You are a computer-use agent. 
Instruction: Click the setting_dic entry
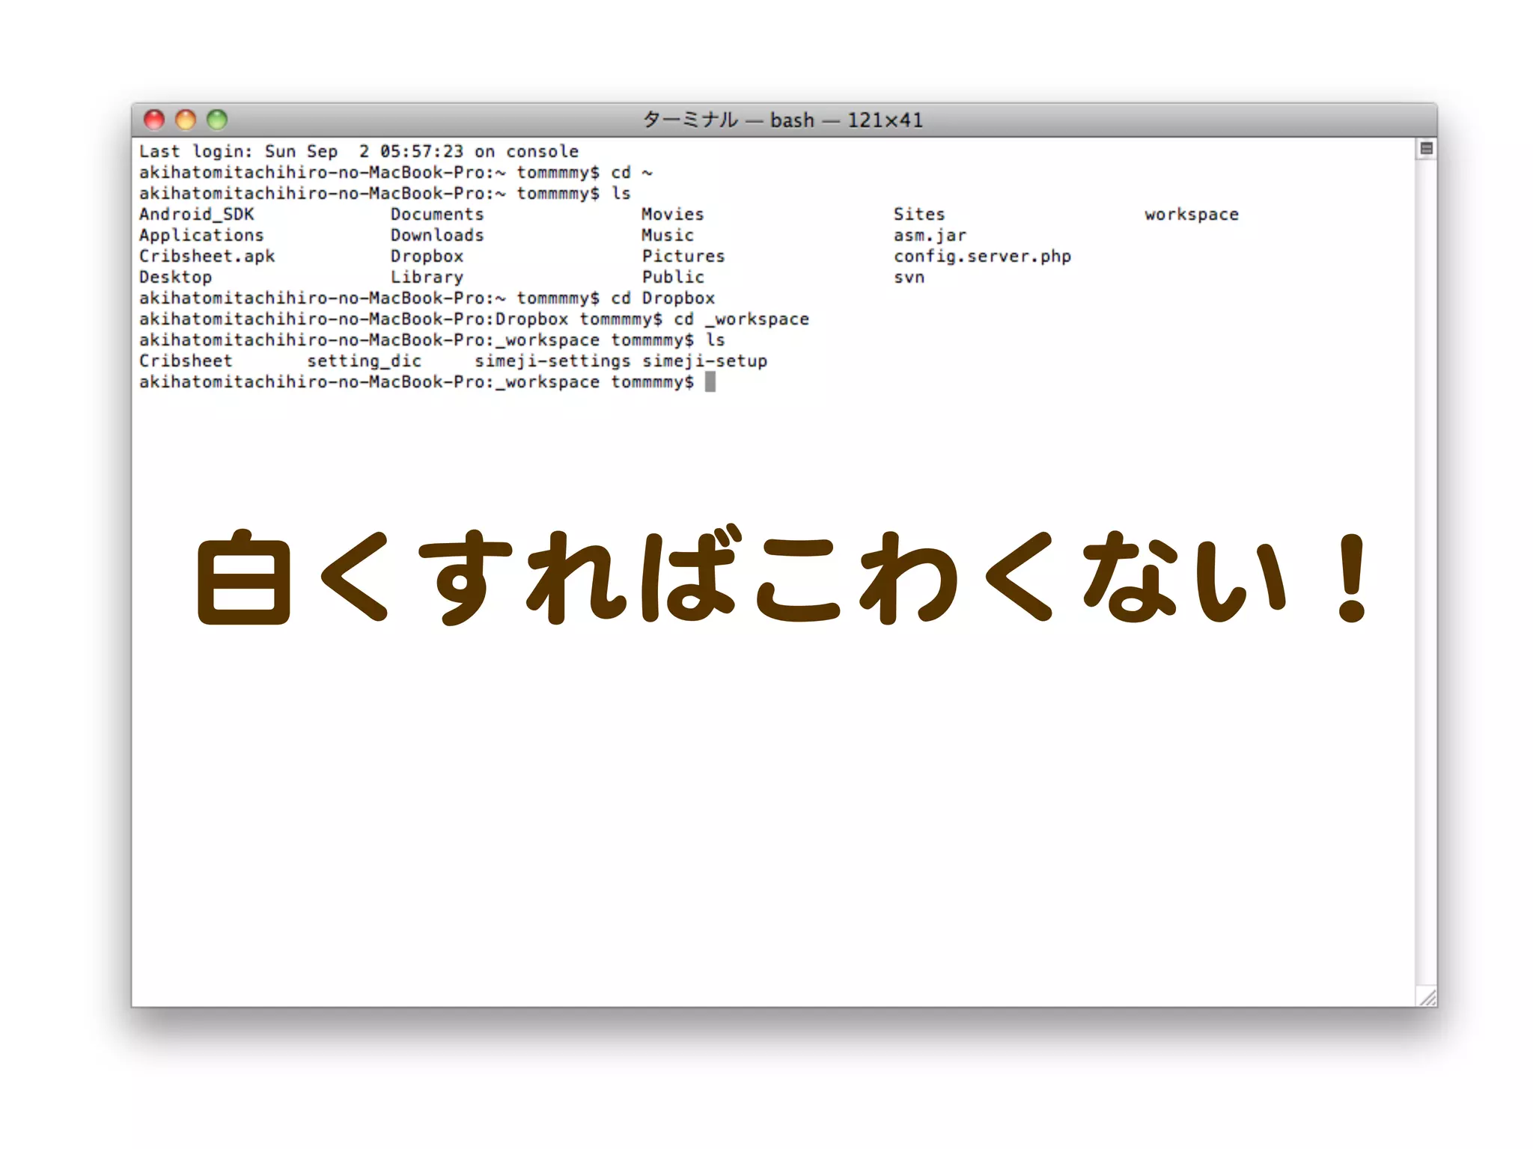coord(364,361)
